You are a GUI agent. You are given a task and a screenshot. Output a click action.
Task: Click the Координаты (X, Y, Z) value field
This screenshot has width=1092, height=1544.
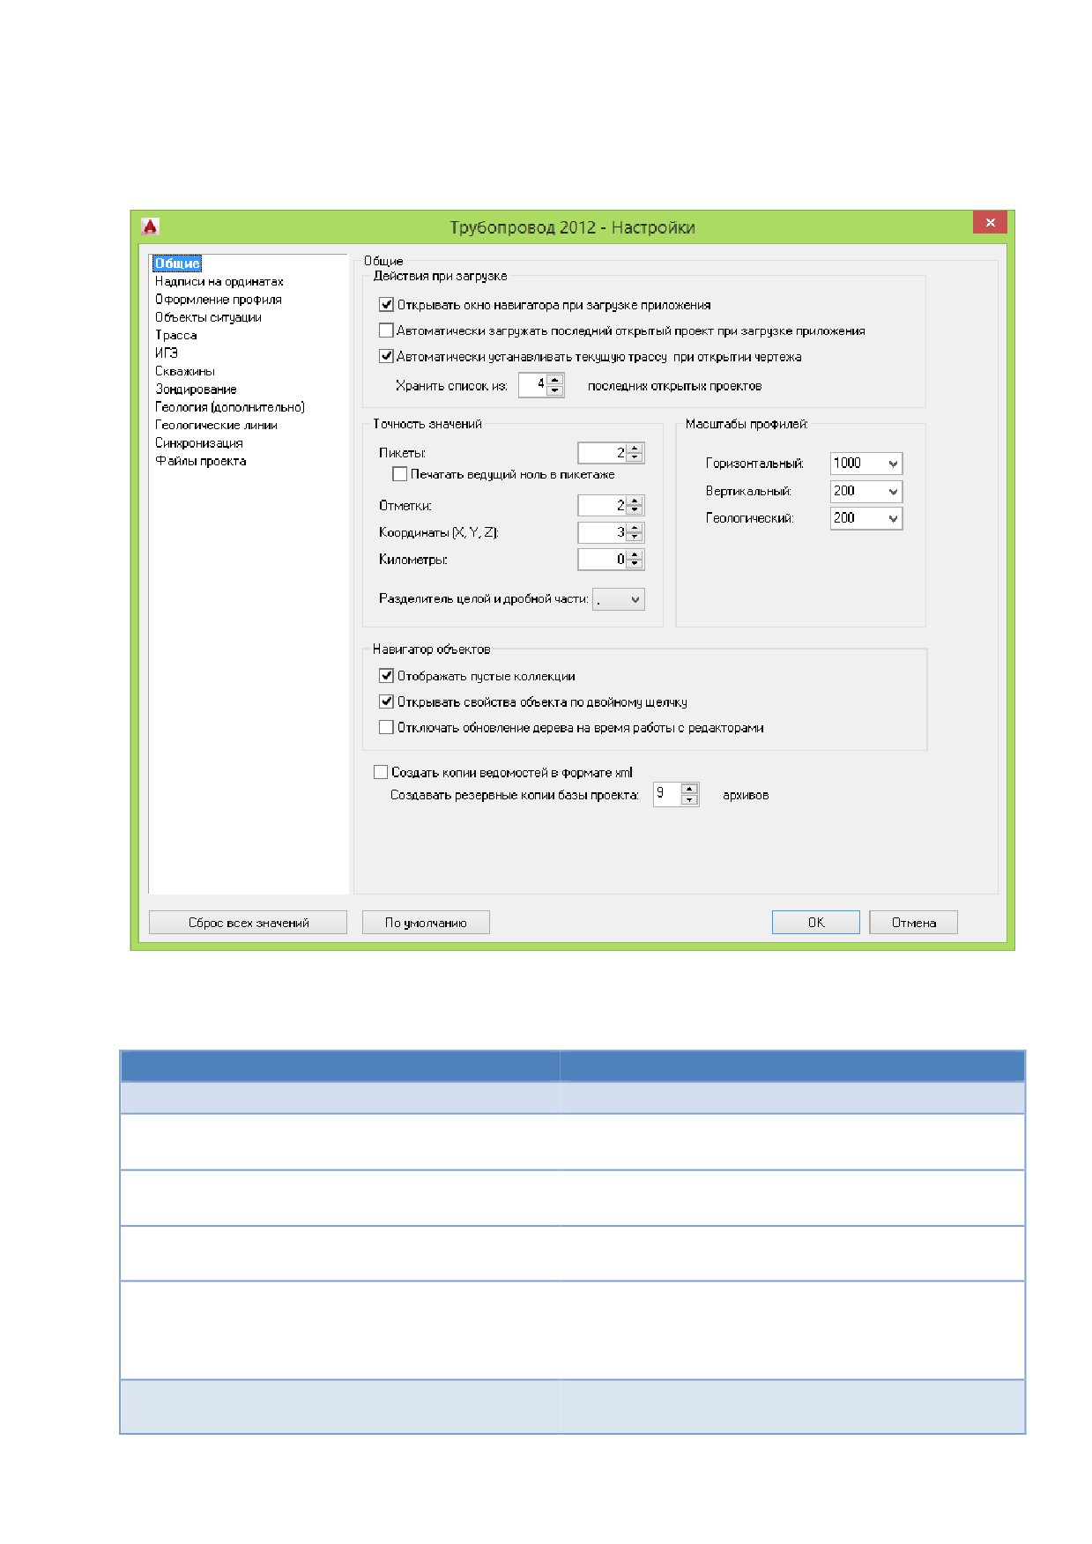click(x=603, y=533)
